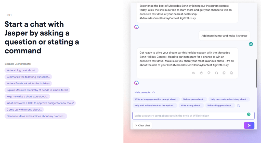Click the AD user avatar
This screenshot has width=261, height=143.
coord(251,44)
